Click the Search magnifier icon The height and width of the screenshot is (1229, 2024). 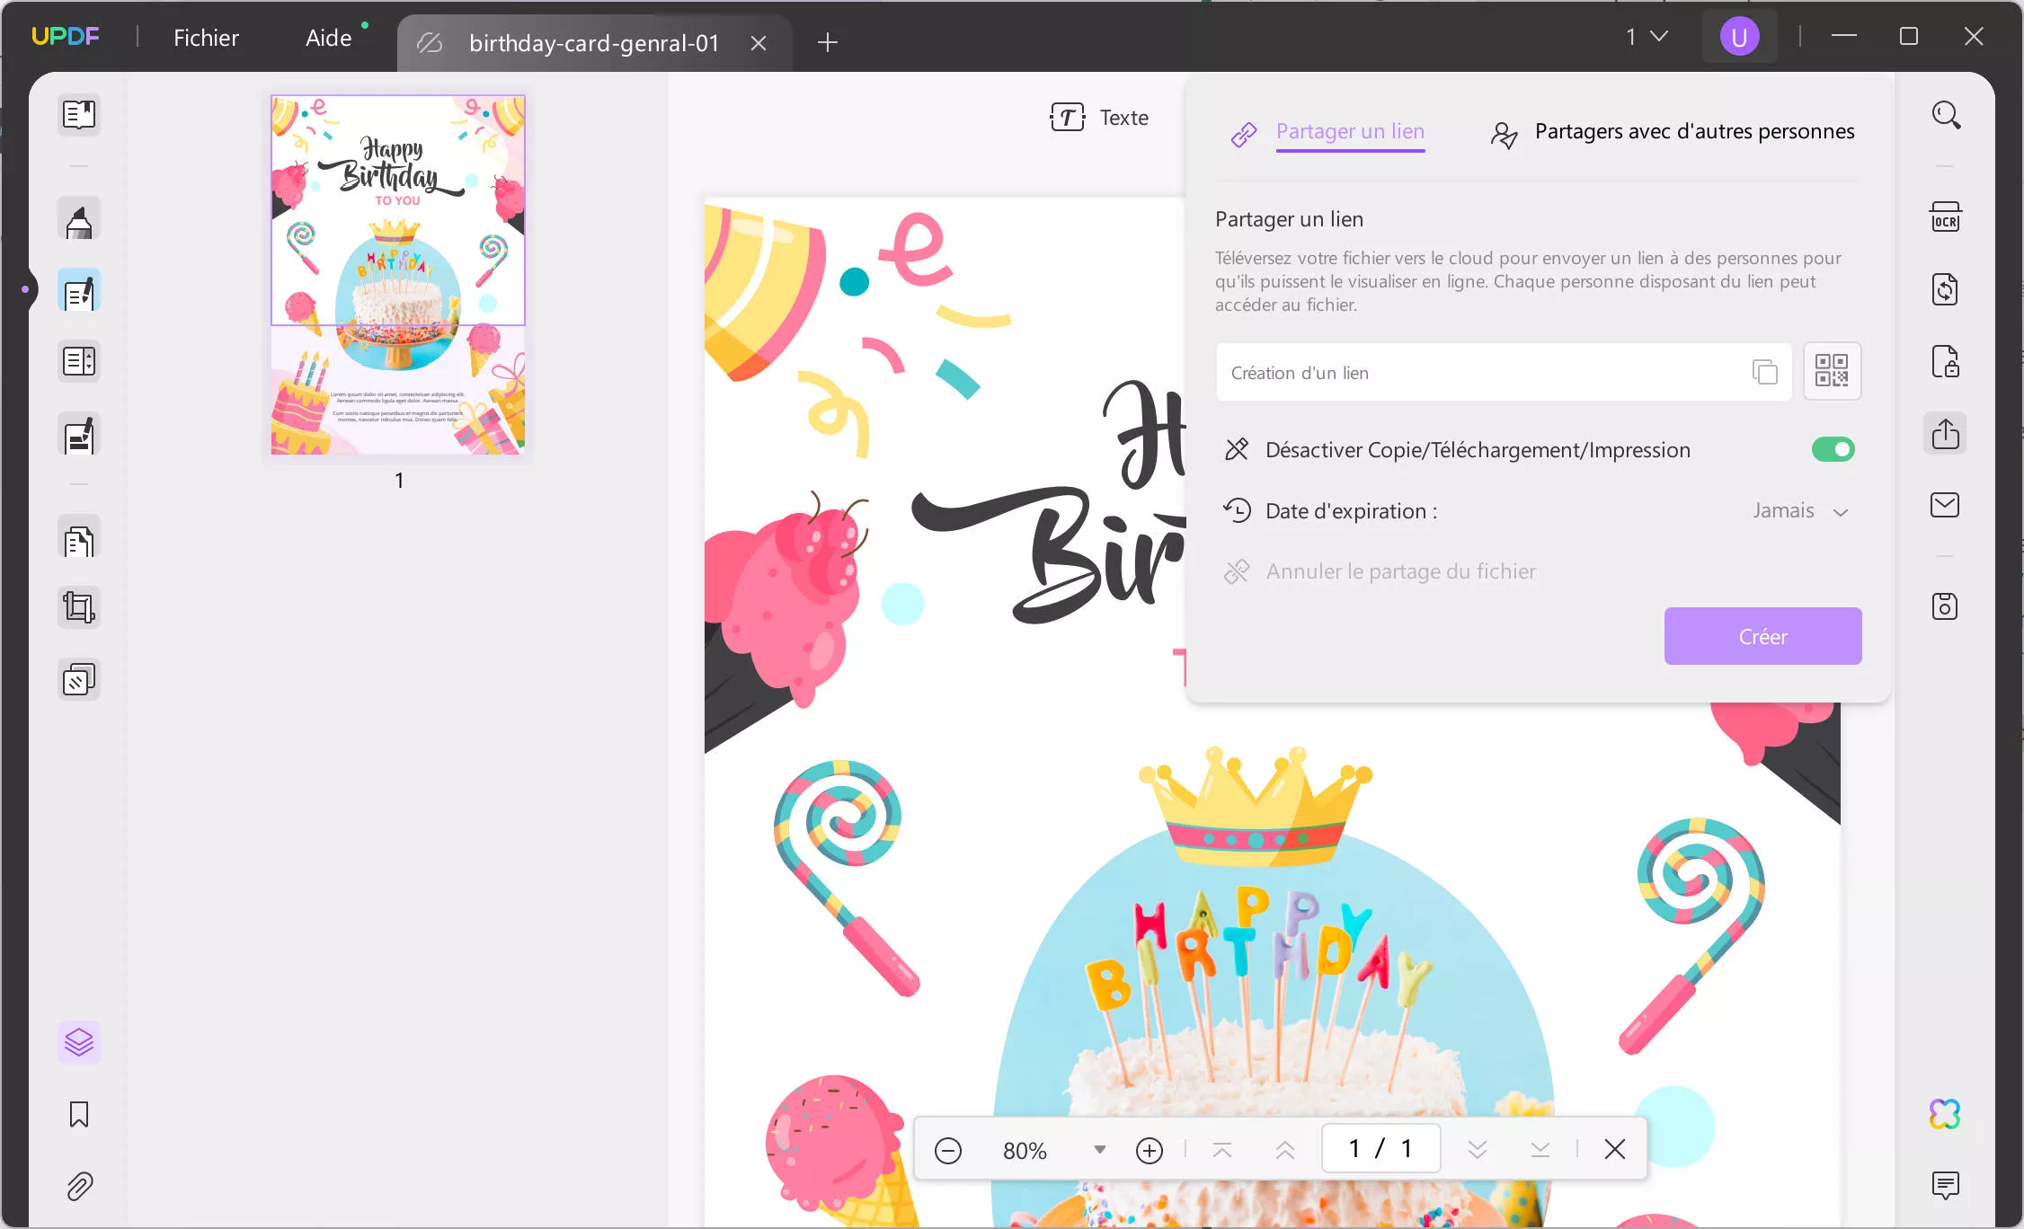[x=1946, y=115]
